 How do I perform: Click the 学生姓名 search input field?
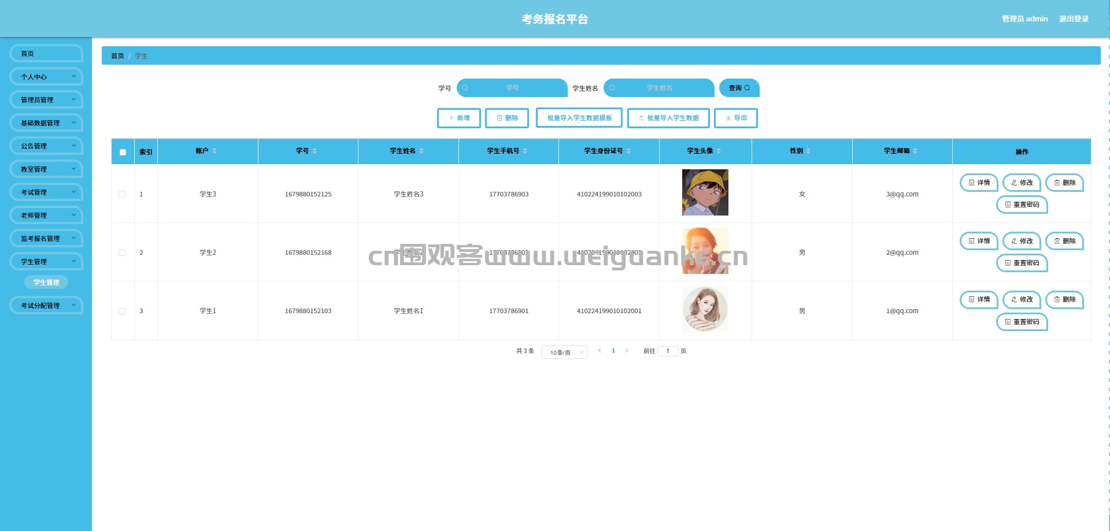pos(659,88)
